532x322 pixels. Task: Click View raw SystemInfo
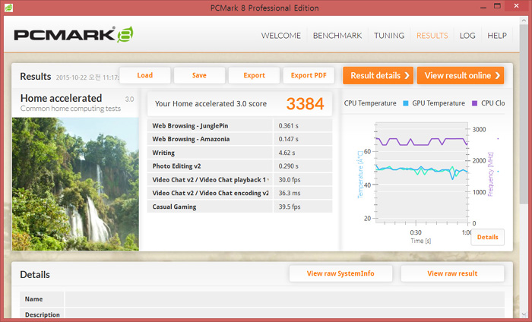(x=339, y=273)
